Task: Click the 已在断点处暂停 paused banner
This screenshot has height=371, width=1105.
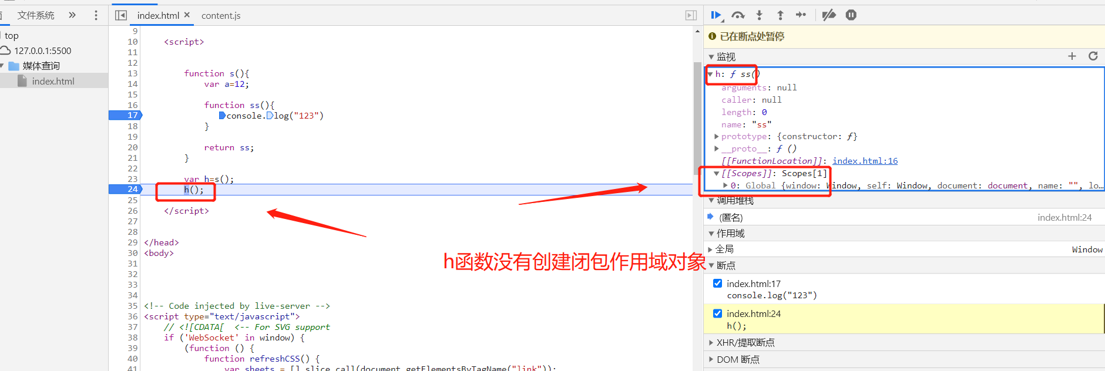Action: point(904,36)
